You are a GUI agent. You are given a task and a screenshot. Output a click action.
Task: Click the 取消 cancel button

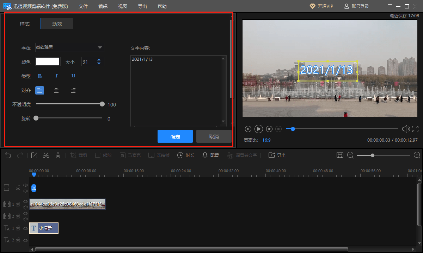(214, 137)
